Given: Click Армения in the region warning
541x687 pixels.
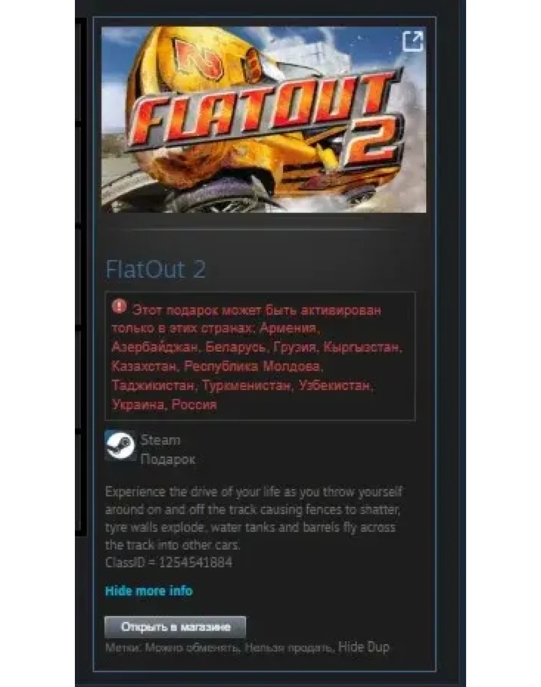Looking at the screenshot, I should pyautogui.click(x=289, y=328).
